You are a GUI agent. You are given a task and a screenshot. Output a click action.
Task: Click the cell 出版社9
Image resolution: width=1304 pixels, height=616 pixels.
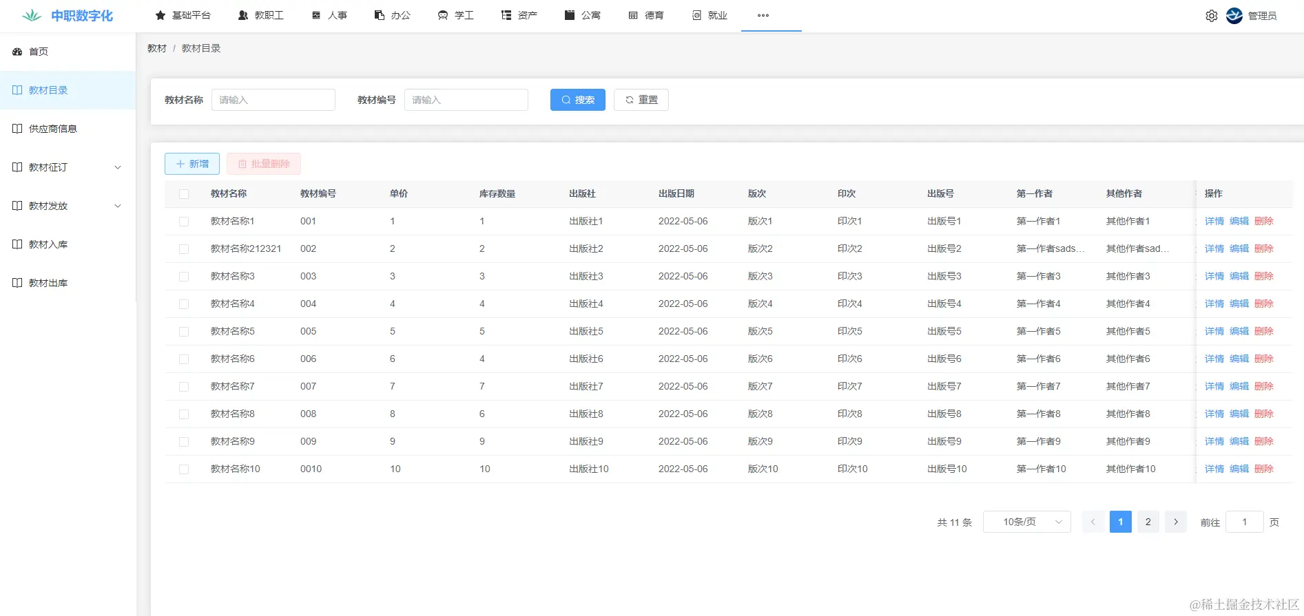586,441
